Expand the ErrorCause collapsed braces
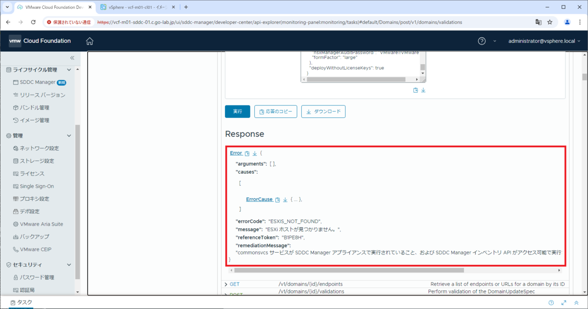The image size is (588, 309). [x=296, y=200]
